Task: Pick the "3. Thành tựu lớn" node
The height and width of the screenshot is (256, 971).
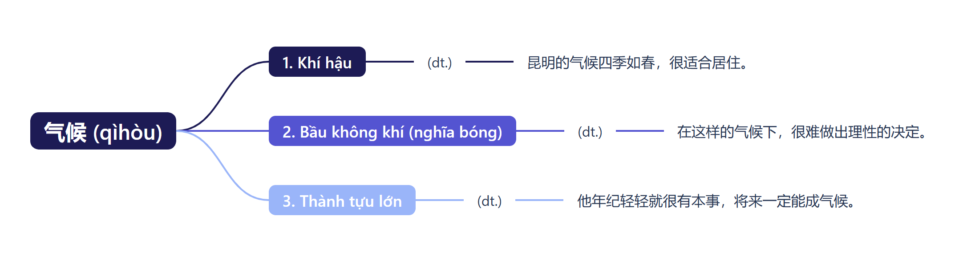Action: (x=342, y=201)
